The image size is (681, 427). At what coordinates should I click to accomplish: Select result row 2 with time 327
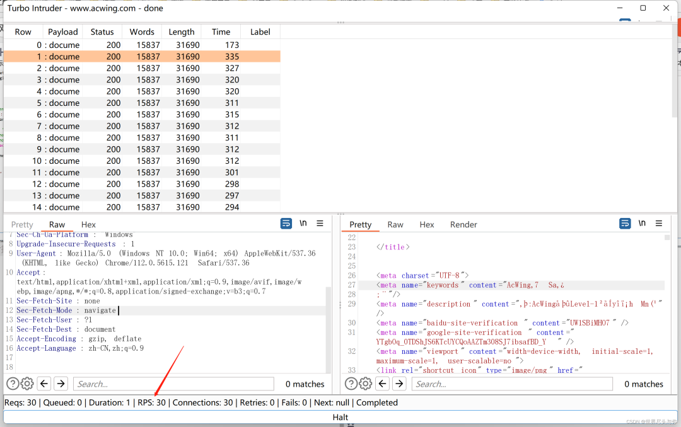click(x=142, y=68)
